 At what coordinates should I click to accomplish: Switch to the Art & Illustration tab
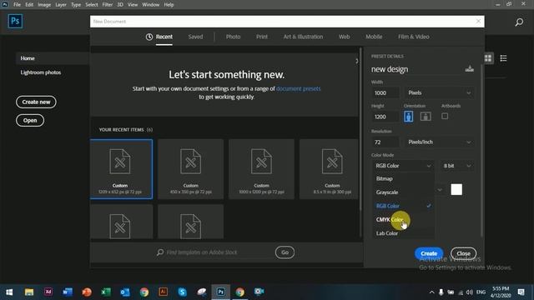303,37
